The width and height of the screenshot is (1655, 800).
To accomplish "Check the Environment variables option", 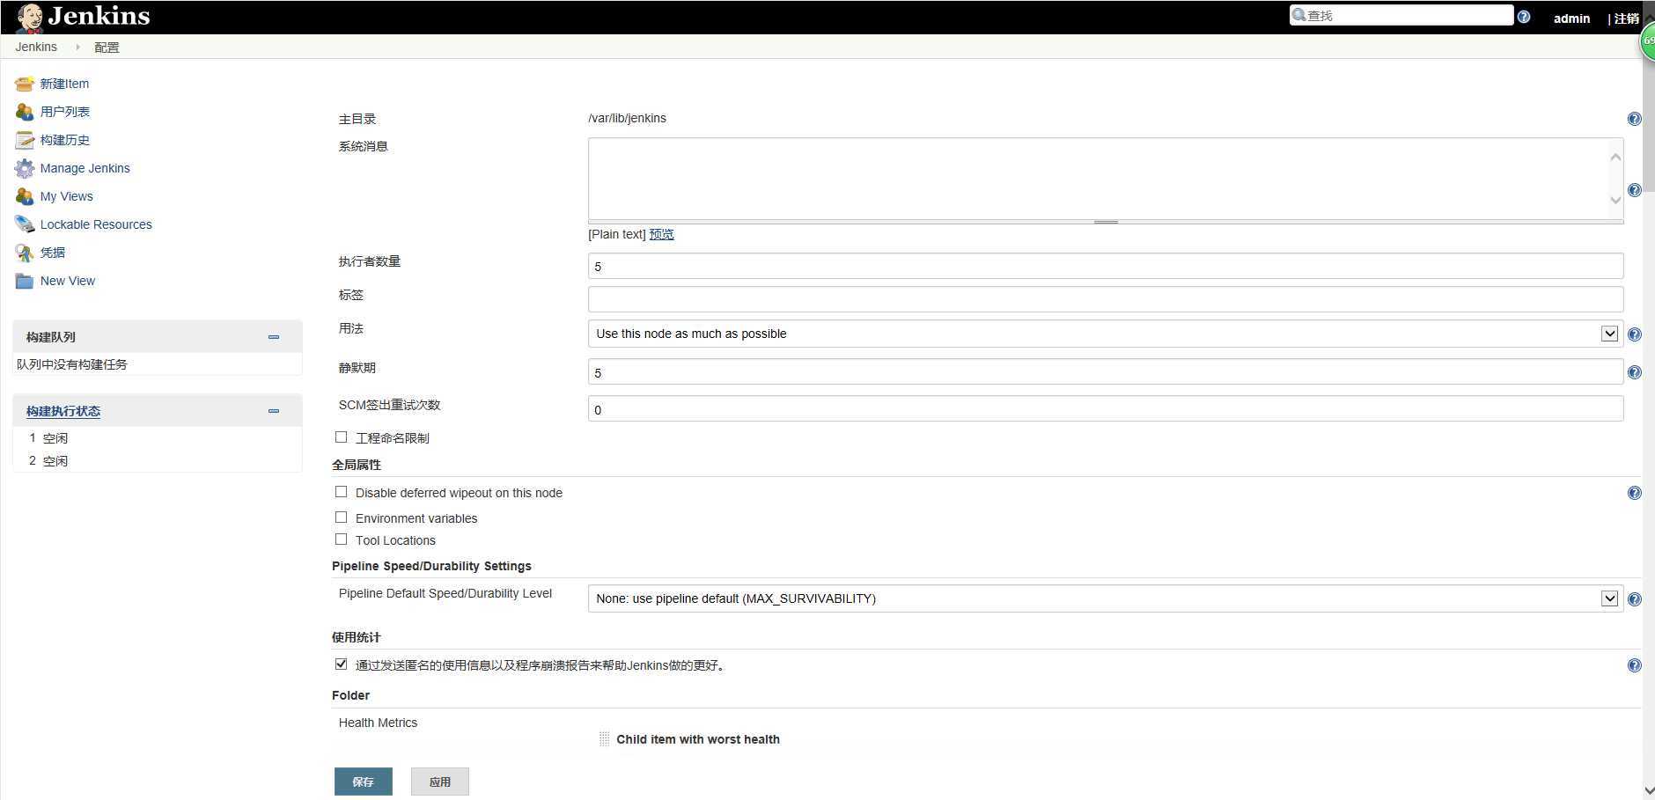I will coord(341,517).
